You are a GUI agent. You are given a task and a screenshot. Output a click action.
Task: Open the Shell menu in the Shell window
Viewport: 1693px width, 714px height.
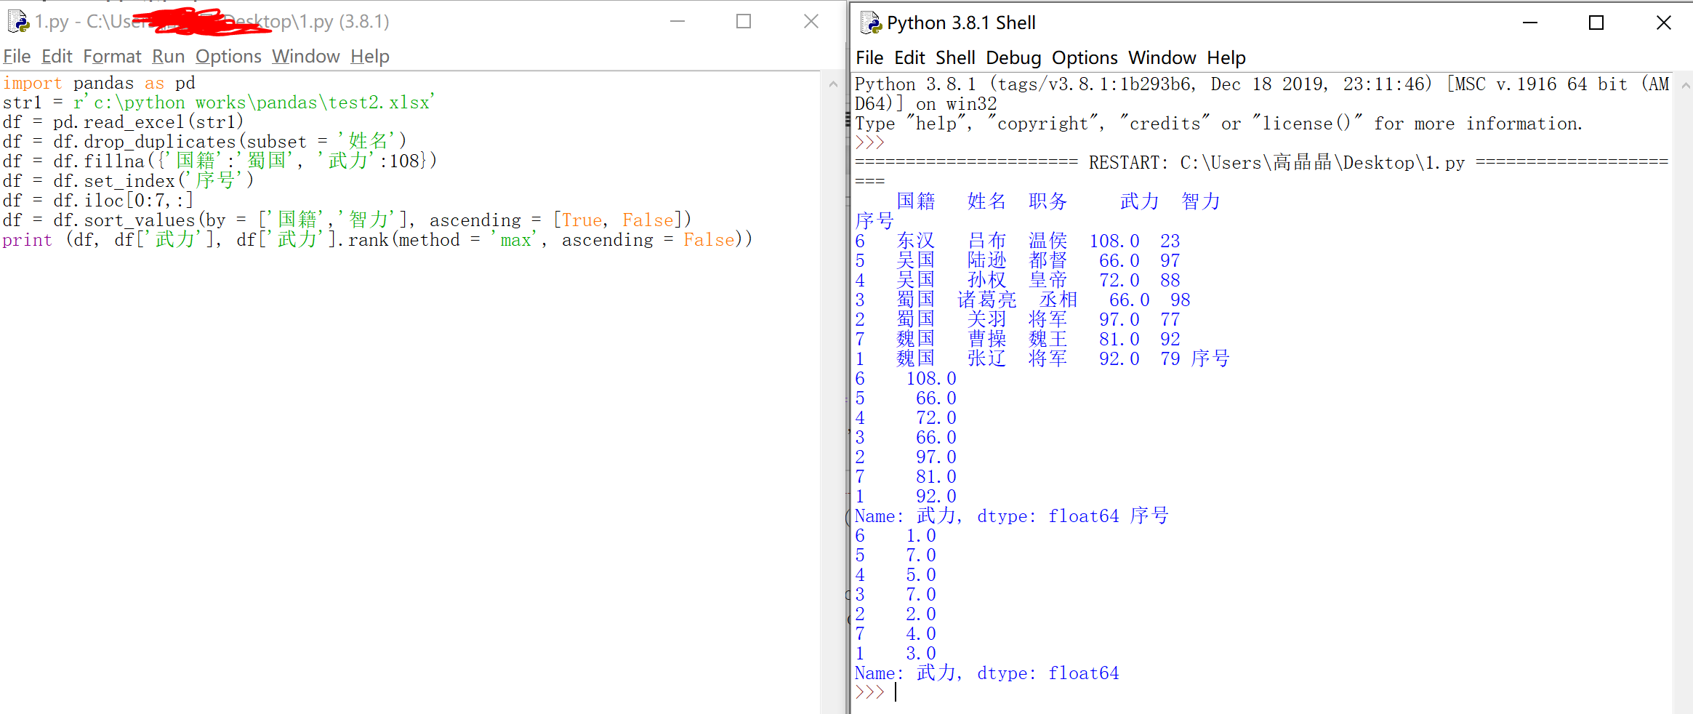(x=954, y=58)
